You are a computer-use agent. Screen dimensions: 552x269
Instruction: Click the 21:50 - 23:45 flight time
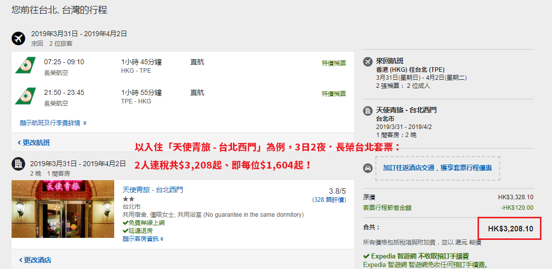(x=64, y=93)
